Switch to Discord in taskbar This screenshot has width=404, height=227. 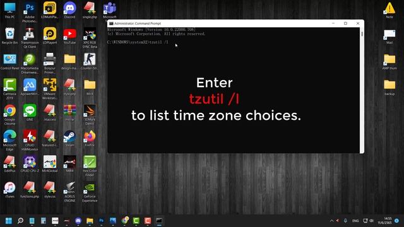78,221
